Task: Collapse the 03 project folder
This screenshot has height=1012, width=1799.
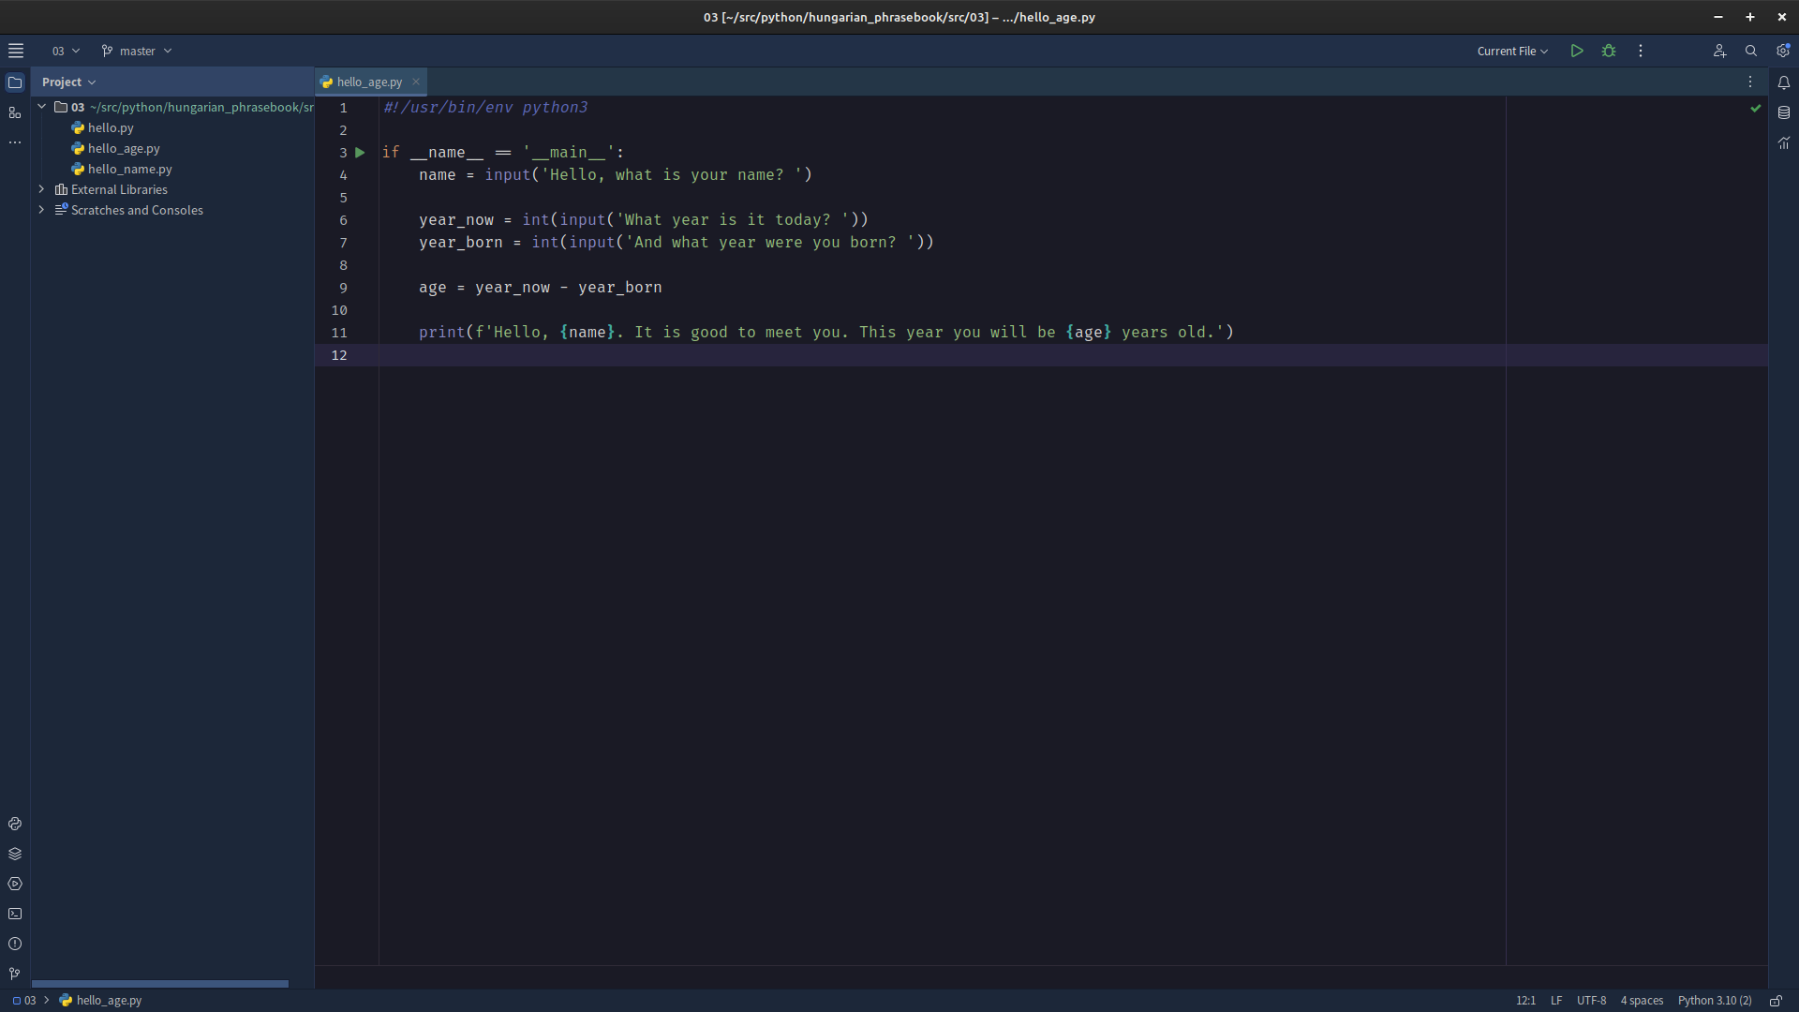Action: click(x=42, y=107)
